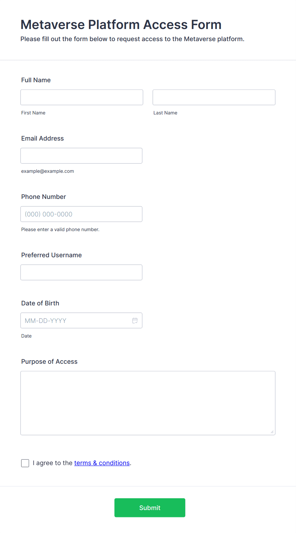Select the Date of Birth label
The height and width of the screenshot is (533, 296).
tap(40, 303)
